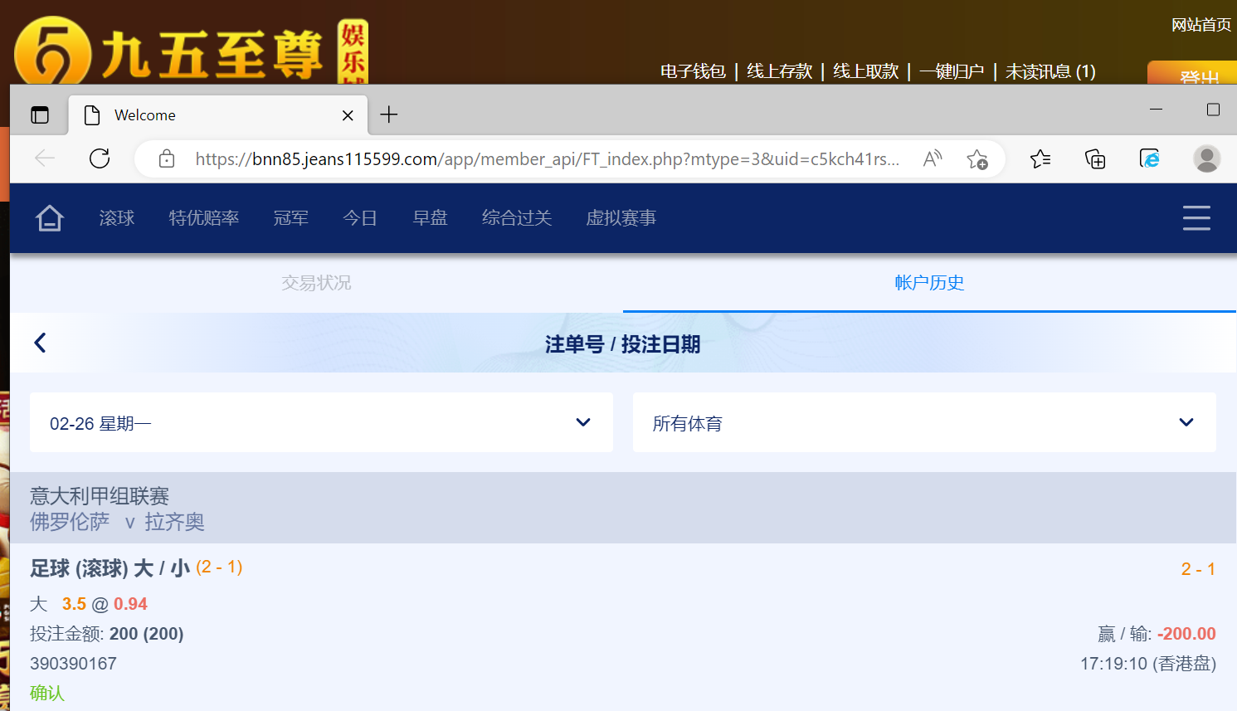Open the tab actions sidebar icon
Screen dimensions: 1237x711
pyautogui.click(x=40, y=115)
